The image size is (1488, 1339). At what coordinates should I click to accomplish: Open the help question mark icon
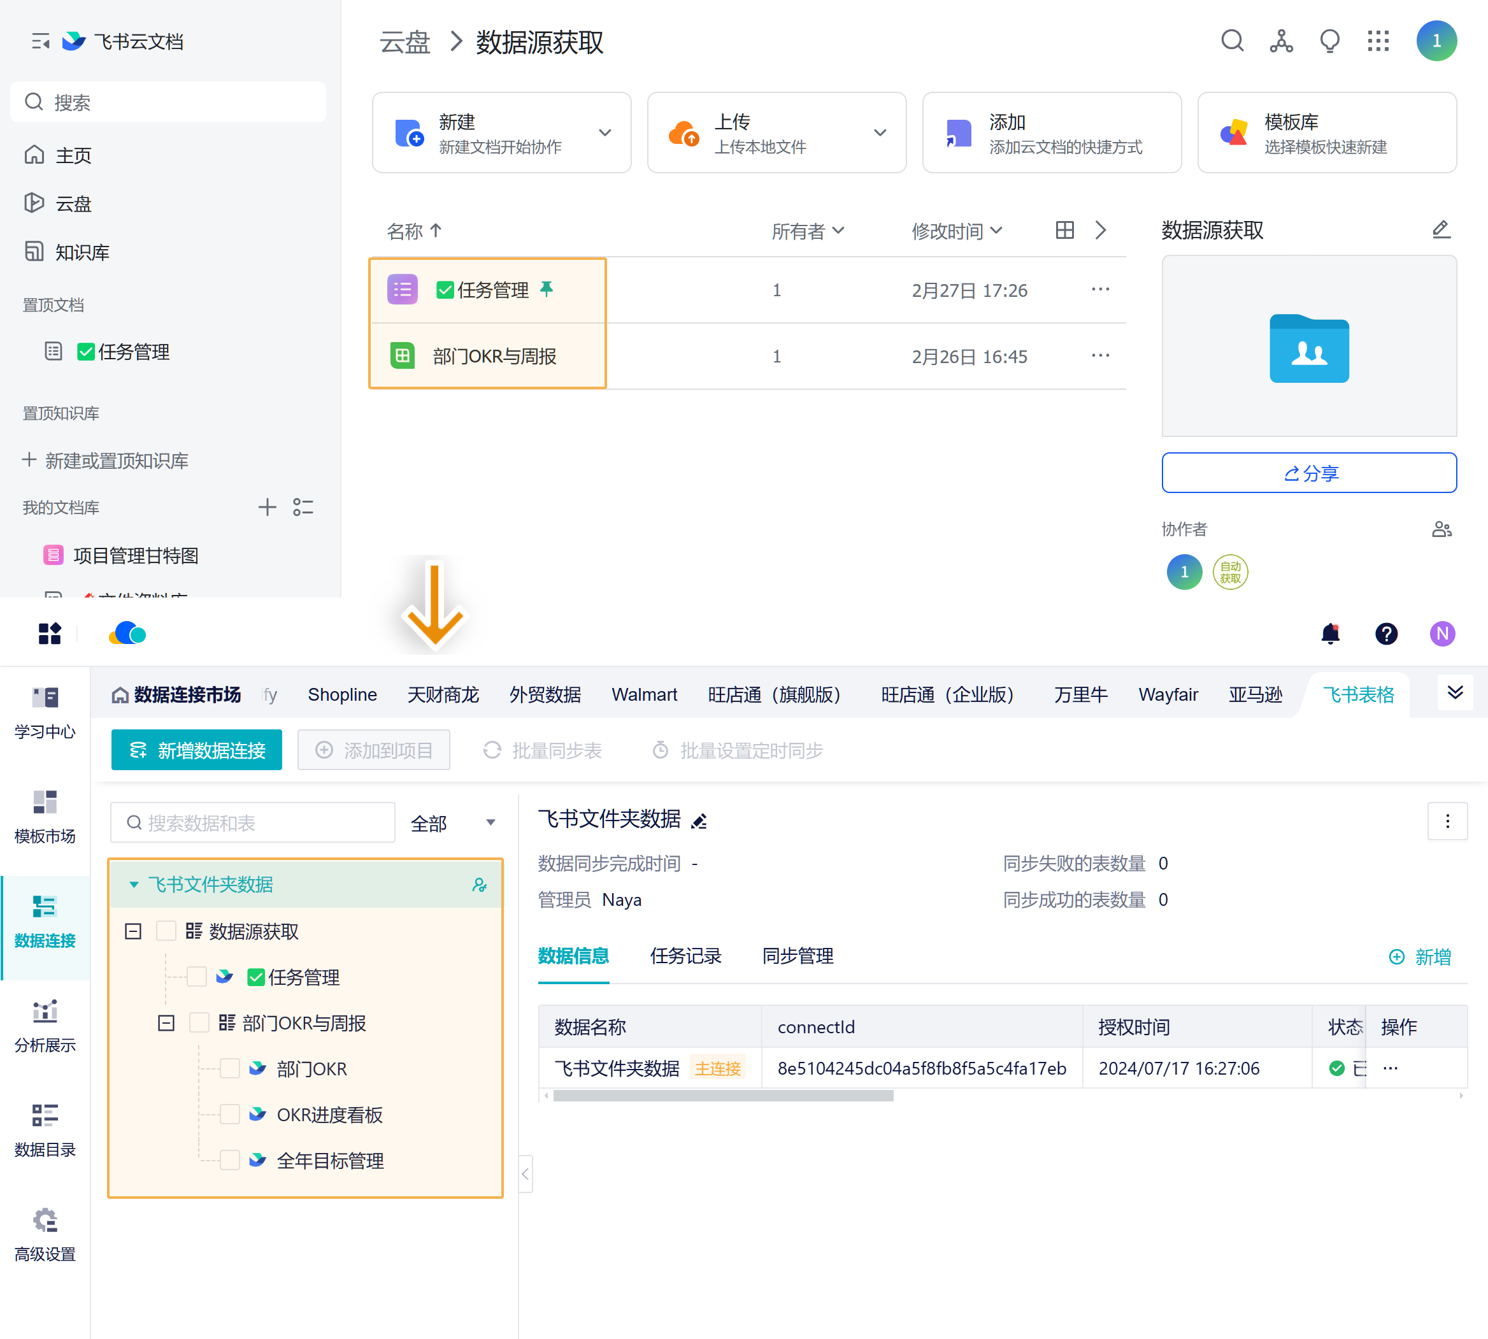(1385, 633)
